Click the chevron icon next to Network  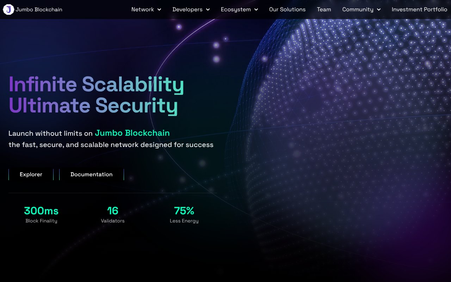(x=159, y=10)
